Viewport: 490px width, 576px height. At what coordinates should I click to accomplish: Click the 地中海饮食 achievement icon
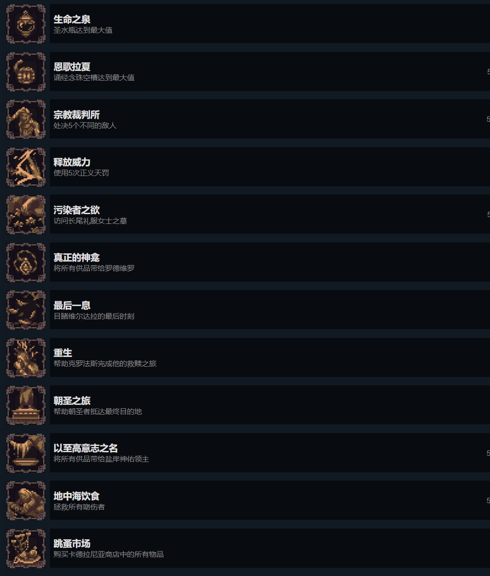coord(26,500)
